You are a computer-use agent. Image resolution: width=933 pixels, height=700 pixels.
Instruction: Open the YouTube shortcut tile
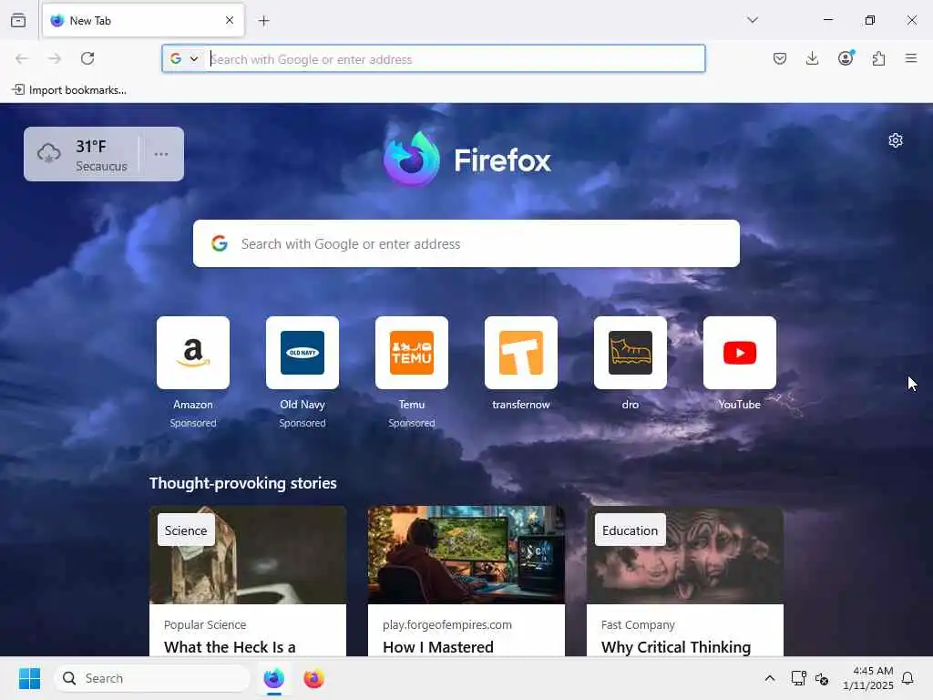740,353
